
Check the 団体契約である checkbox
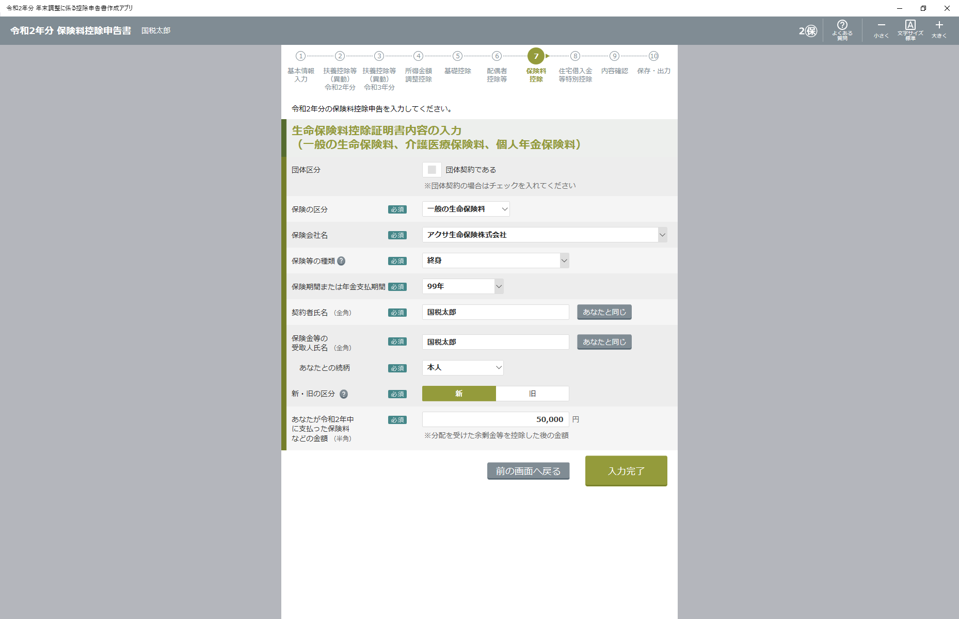(432, 170)
